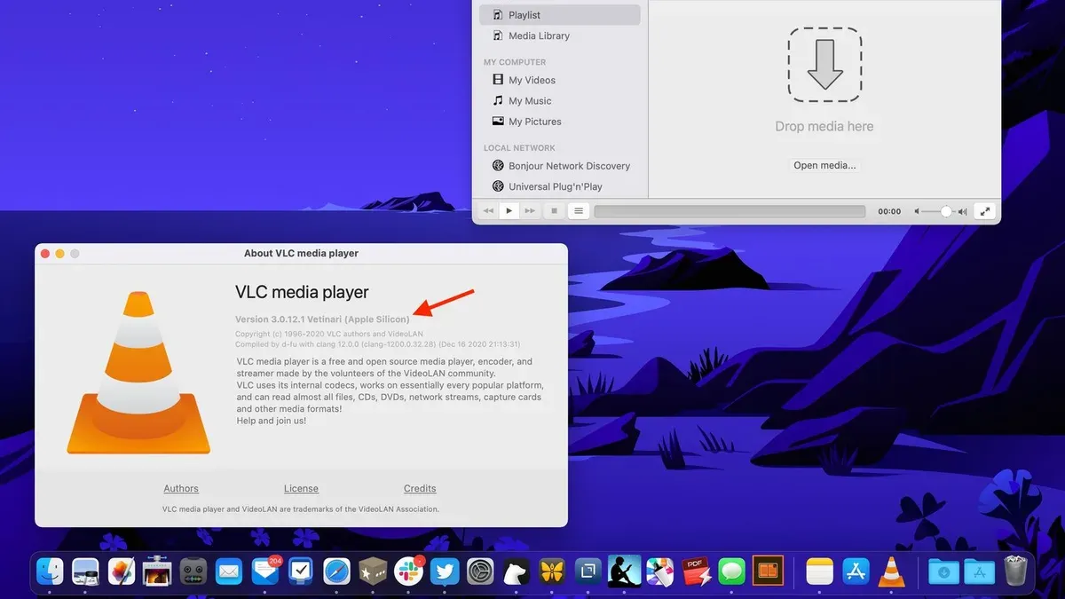Stop playback with the square stop button
Screen dimensions: 1065x599
click(x=555, y=211)
